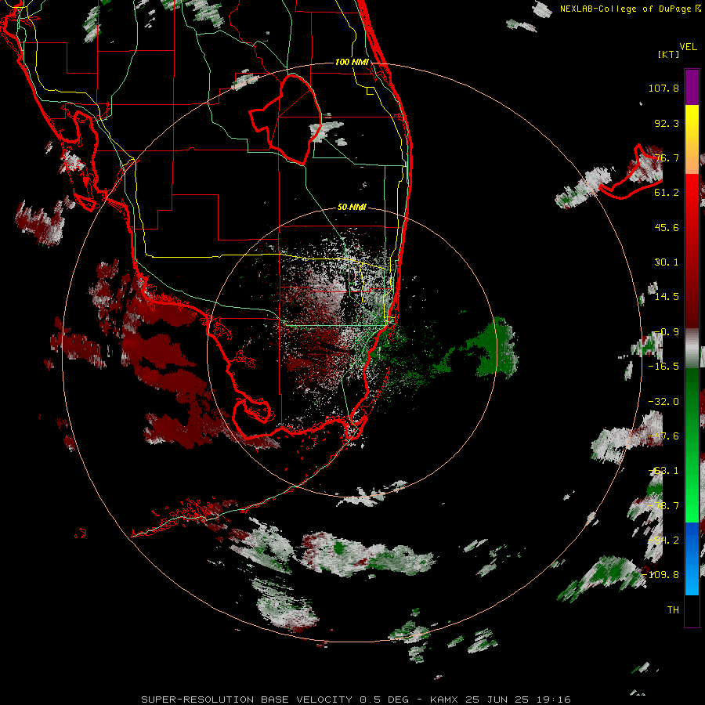Pick the purple segment of the color bar
The height and width of the screenshot is (705, 705).
(x=692, y=87)
